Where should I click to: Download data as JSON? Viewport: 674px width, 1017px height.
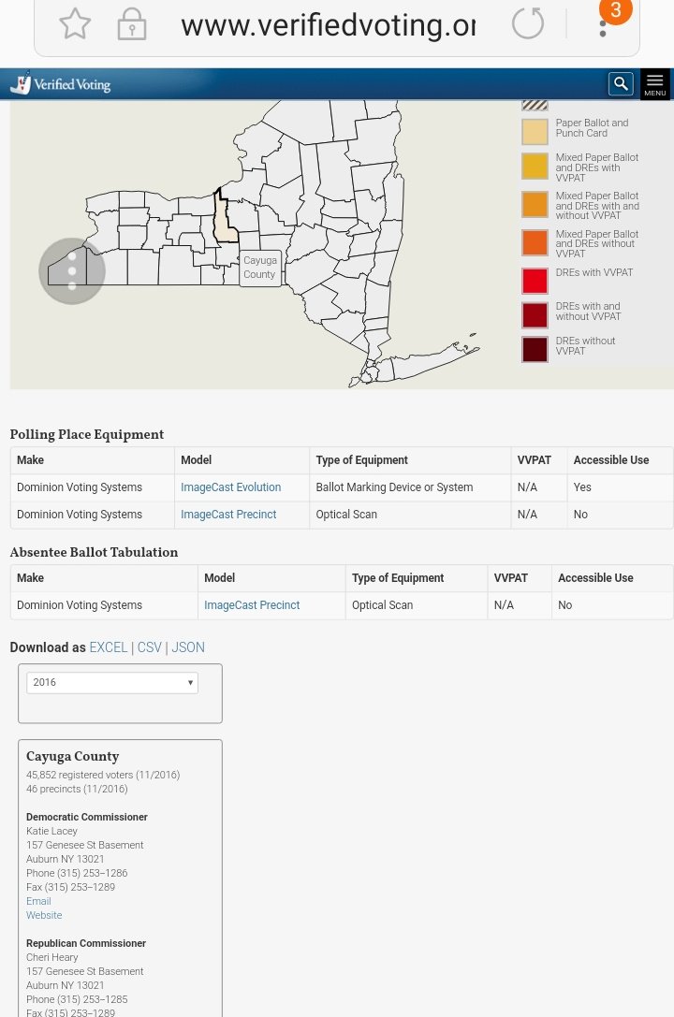pos(188,647)
